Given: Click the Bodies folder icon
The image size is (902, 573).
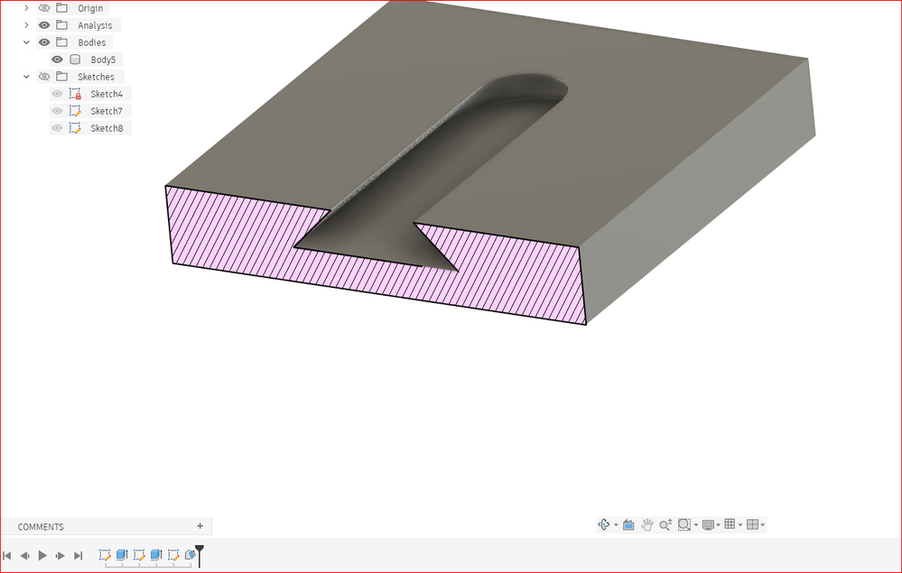Looking at the screenshot, I should tap(62, 42).
